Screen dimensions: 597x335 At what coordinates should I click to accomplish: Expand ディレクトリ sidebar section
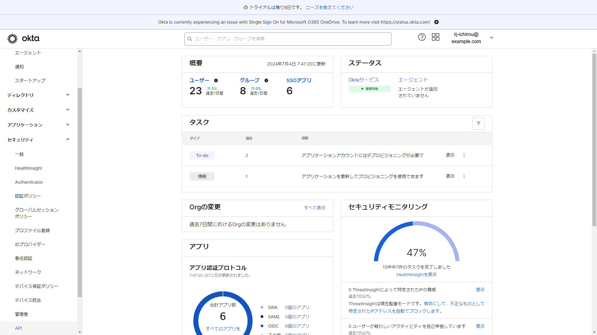(x=39, y=95)
